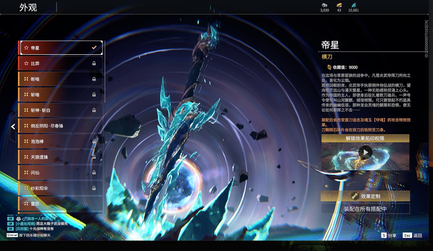The image size is (433, 251).
Task: Click Esc 返回 to go back
Action: tap(412, 235)
